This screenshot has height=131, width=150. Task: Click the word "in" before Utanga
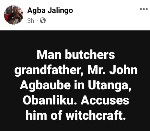[x=79, y=85]
